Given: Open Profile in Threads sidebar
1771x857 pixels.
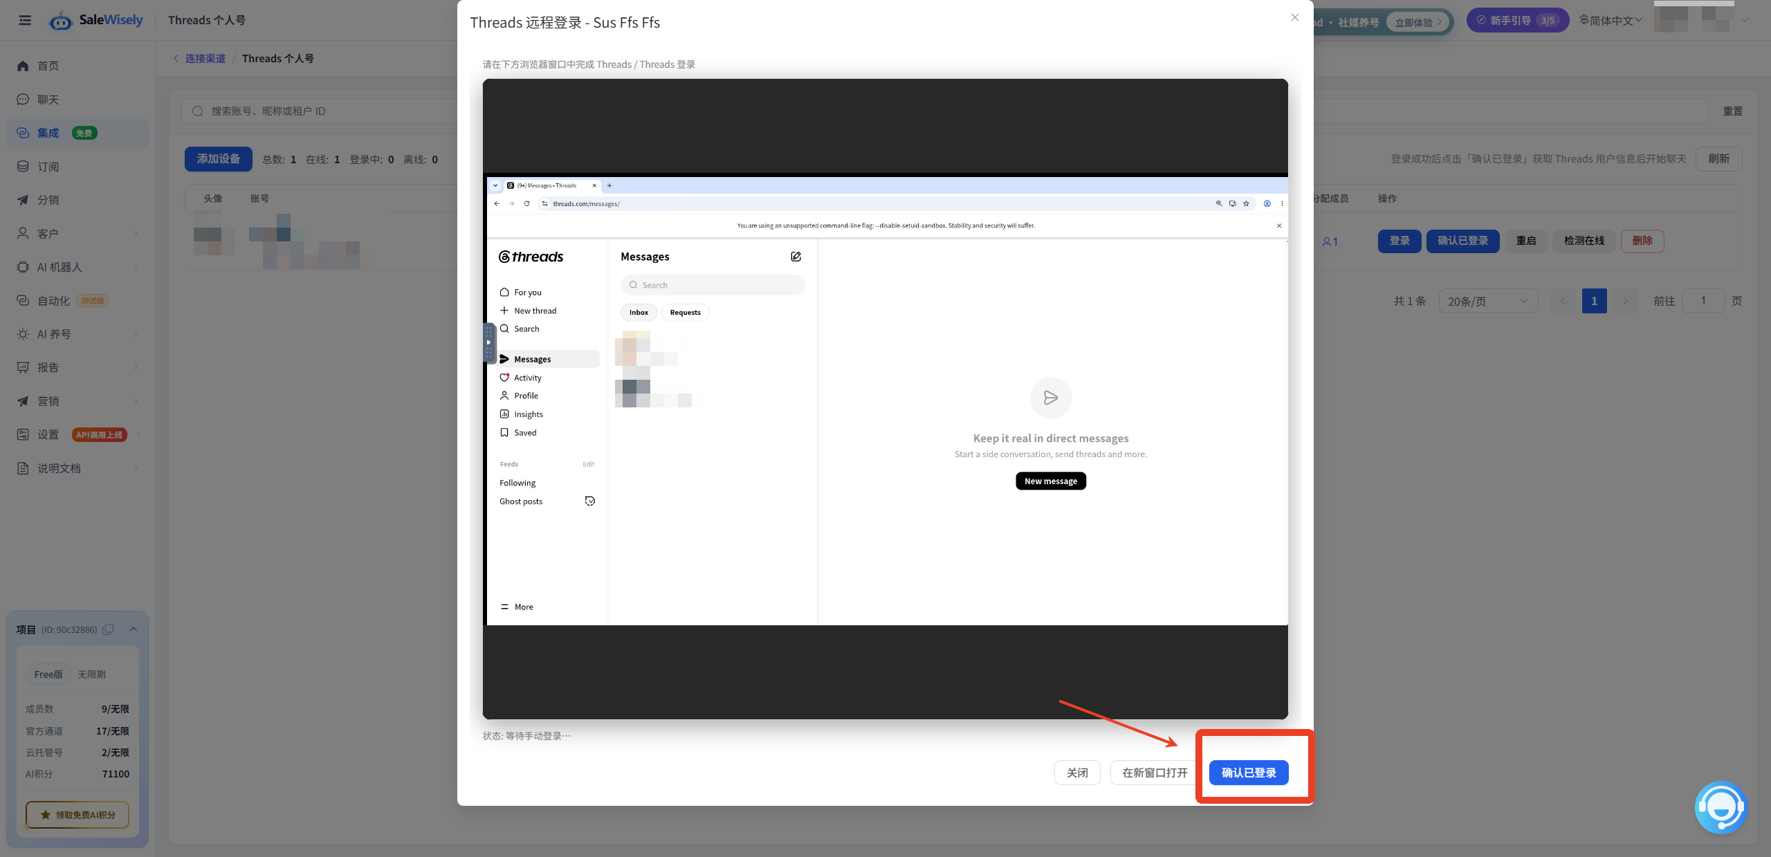Looking at the screenshot, I should 519,396.
